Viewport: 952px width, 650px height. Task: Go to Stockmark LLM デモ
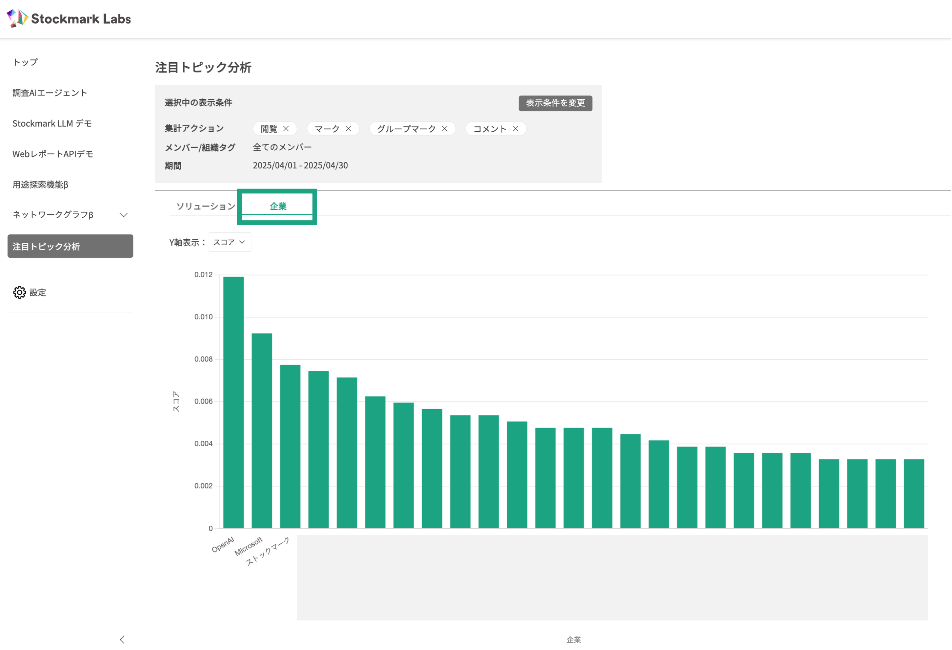52,124
